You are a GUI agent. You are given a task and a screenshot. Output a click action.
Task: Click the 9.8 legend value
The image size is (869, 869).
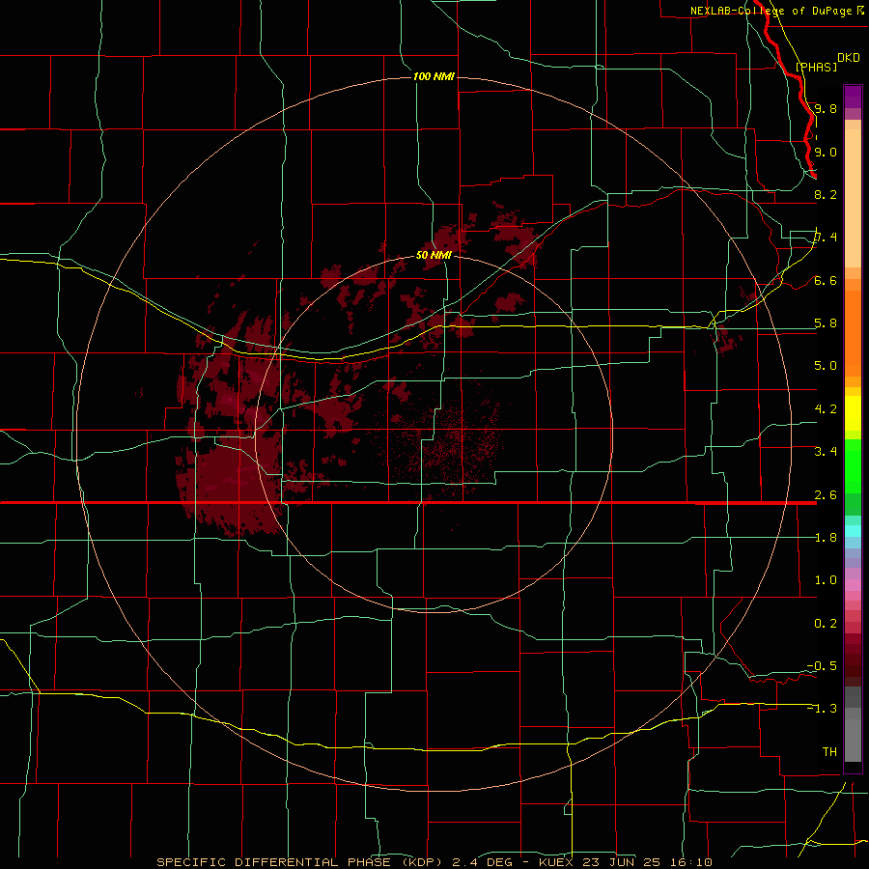pyautogui.click(x=826, y=108)
